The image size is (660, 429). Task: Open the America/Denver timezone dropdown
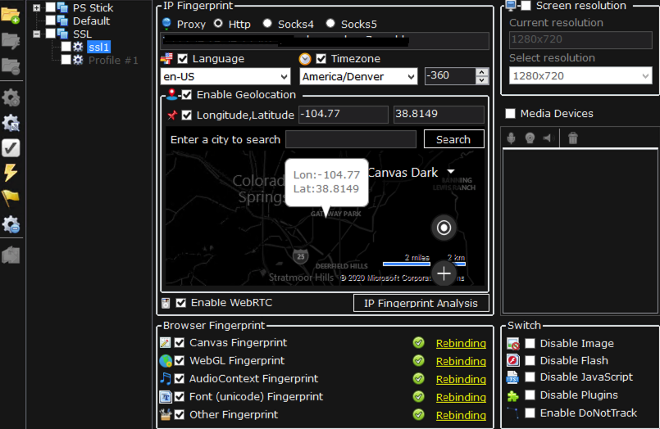[359, 76]
